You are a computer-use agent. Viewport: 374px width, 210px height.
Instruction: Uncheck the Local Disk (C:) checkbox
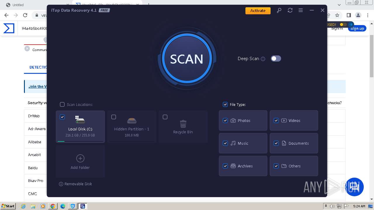[62, 117]
